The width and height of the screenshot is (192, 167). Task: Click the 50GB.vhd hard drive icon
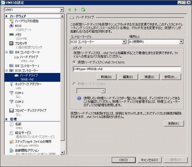[16, 75]
